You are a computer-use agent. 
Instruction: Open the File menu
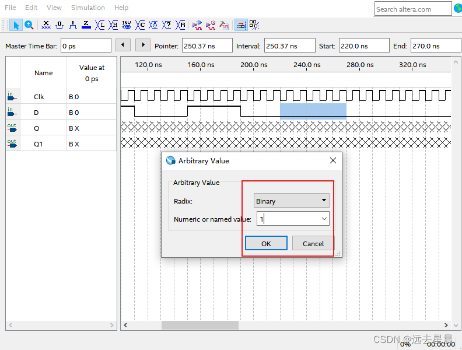10,8
